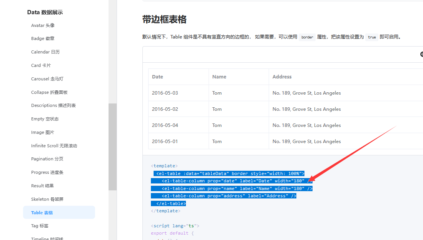Open Image 图片 component page
423x240 pixels.
click(42, 132)
